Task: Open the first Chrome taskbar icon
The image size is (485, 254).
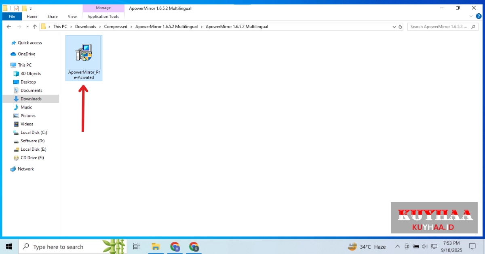Action: click(x=175, y=246)
